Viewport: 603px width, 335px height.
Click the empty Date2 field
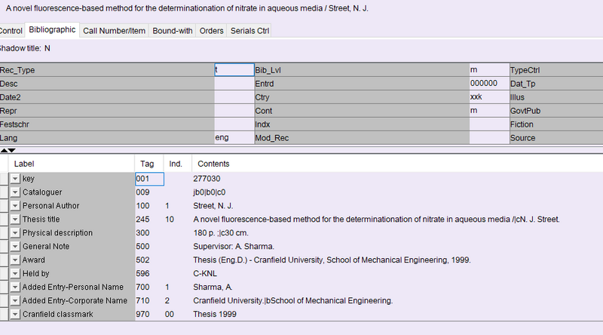click(234, 97)
